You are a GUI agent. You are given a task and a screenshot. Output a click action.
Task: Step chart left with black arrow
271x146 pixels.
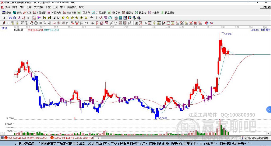(54, 18)
